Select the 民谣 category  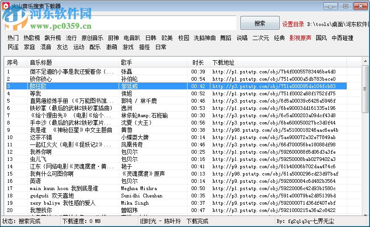pos(13,47)
